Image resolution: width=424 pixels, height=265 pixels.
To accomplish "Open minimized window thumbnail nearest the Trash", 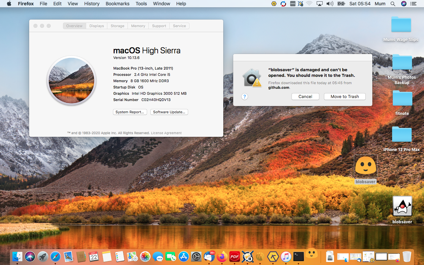I will coord(394,256).
